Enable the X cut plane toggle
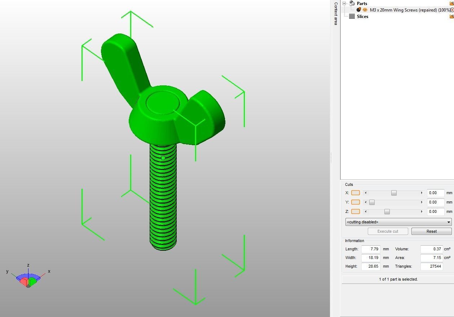 [x=356, y=193]
